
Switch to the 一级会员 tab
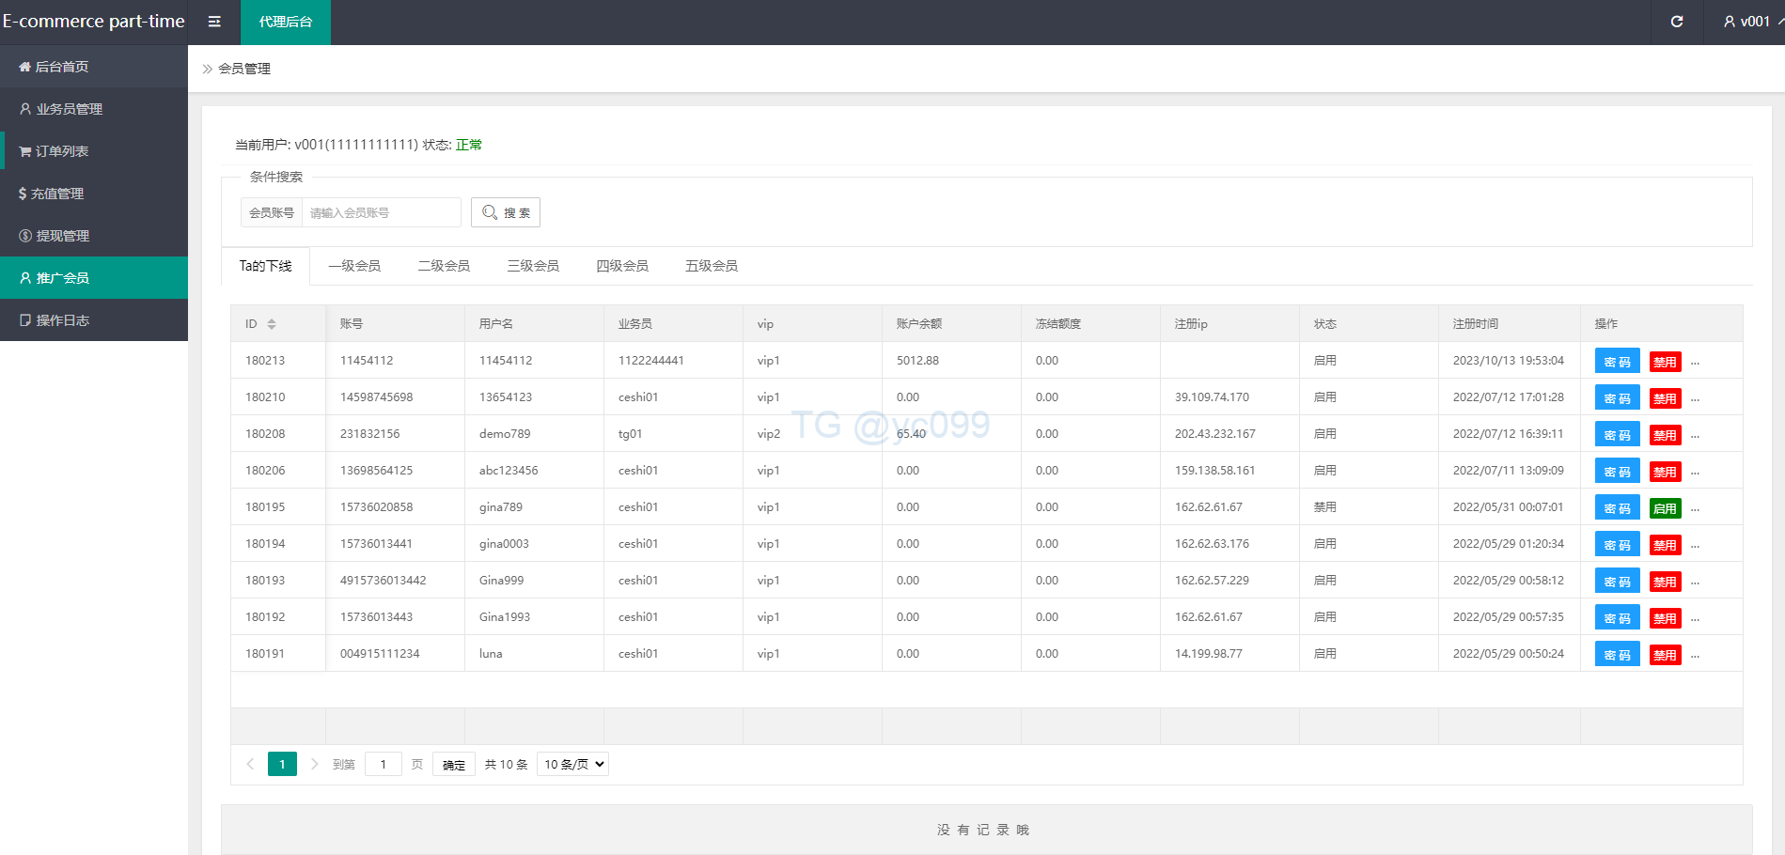click(354, 266)
